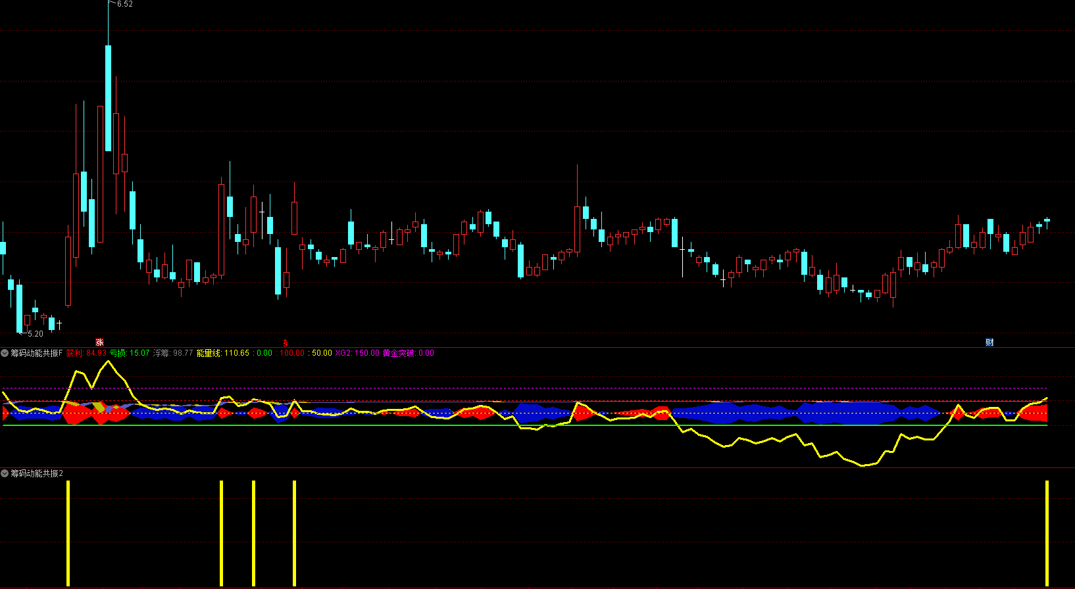Select the 筹码动能共振2 indicator name
The image size is (1075, 589).
pos(36,473)
